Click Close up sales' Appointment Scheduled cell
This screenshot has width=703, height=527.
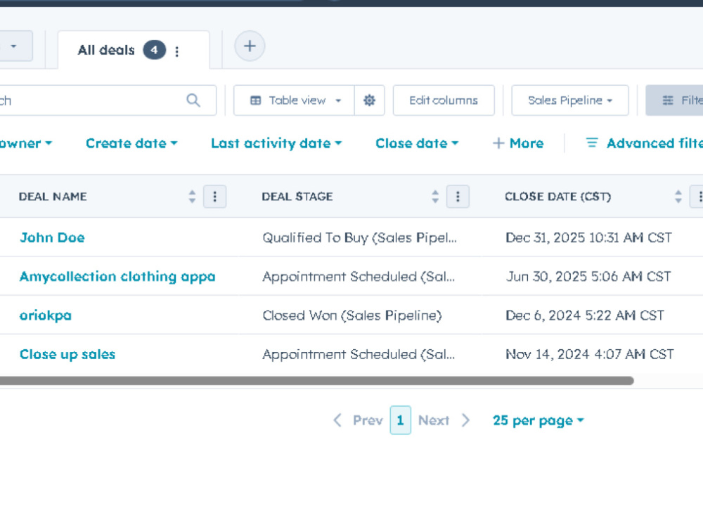pos(359,354)
